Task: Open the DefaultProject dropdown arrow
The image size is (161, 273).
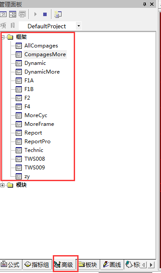Action: (x=79, y=26)
